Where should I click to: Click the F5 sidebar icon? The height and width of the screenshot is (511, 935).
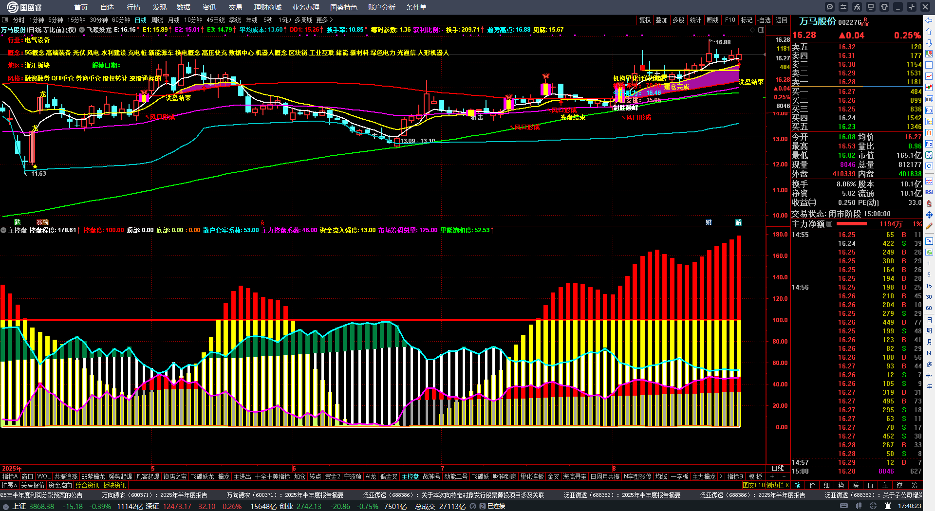coord(929,241)
